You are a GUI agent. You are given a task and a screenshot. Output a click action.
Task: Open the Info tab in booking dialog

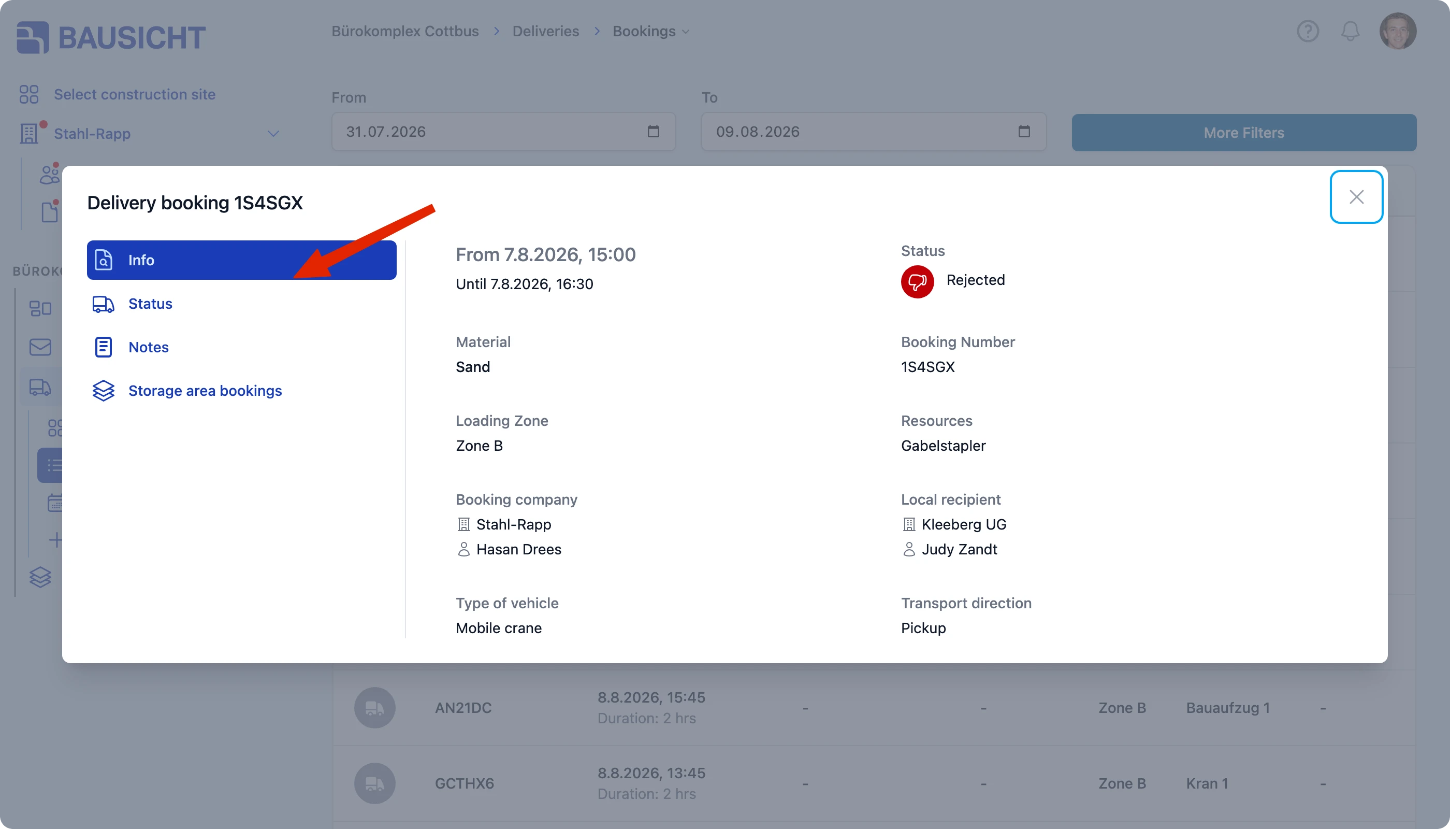(241, 260)
